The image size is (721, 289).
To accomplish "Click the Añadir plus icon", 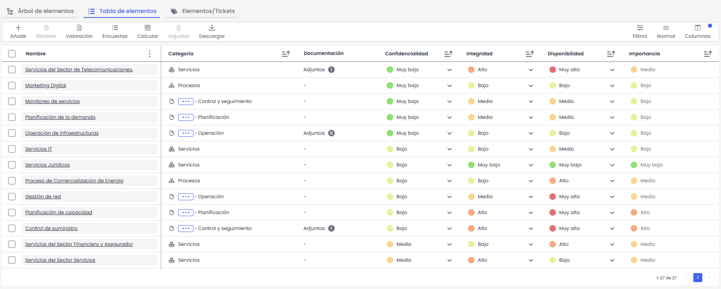I will (x=18, y=28).
